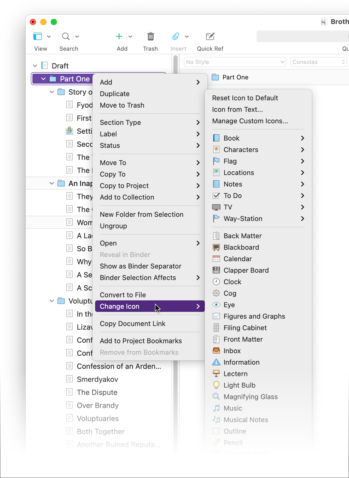The image size is (349, 478).
Task: Open the Consolas font dropdown
Action: (x=318, y=62)
